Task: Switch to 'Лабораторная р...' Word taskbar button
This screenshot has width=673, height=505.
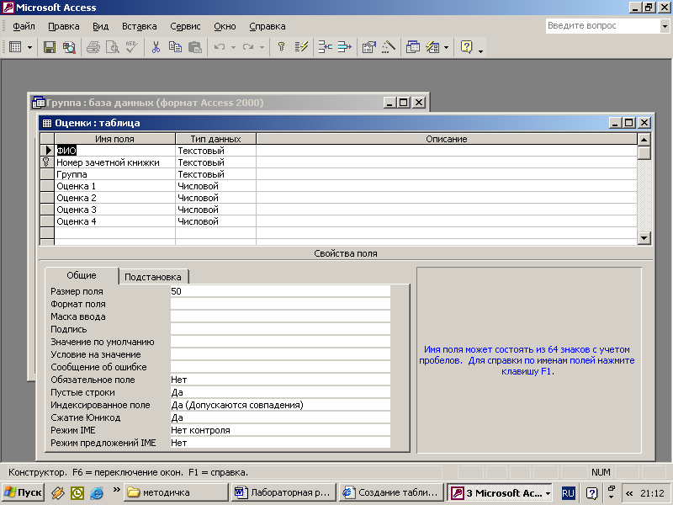Action: click(284, 492)
